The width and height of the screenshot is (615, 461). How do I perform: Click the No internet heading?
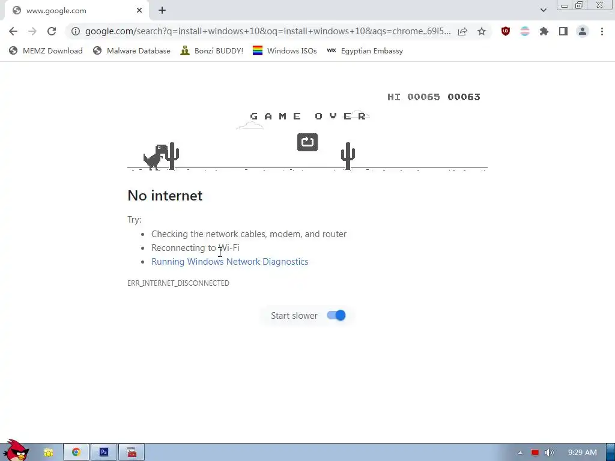(165, 195)
